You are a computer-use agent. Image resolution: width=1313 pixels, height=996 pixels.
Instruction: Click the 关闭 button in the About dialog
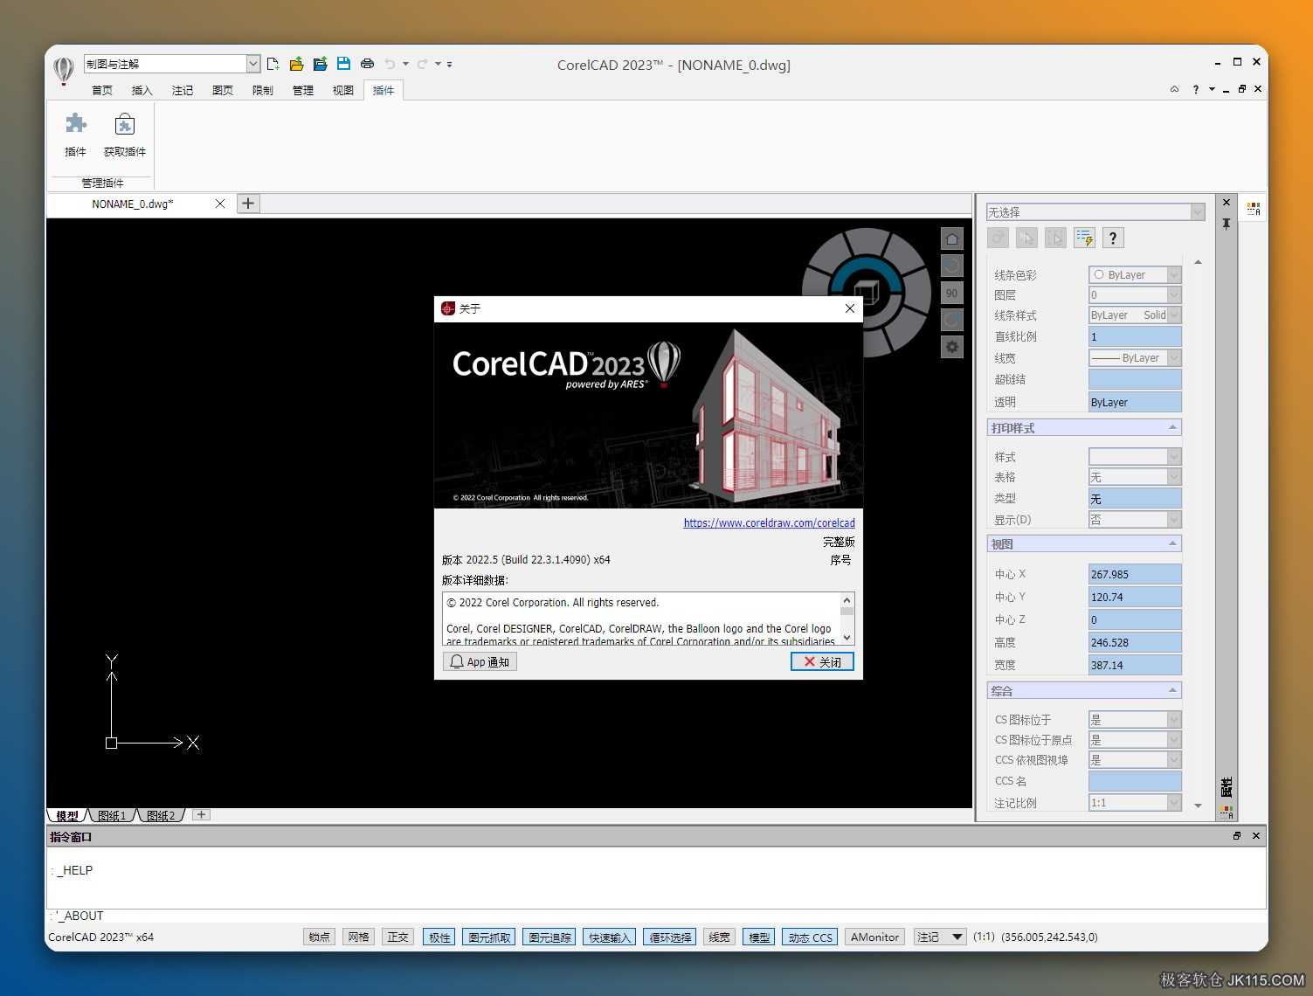tap(822, 662)
